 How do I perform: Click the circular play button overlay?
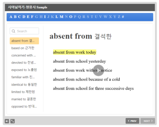[x=99, y=70]
